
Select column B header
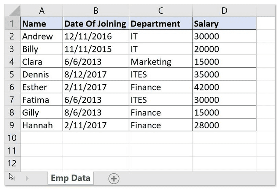click(95, 11)
